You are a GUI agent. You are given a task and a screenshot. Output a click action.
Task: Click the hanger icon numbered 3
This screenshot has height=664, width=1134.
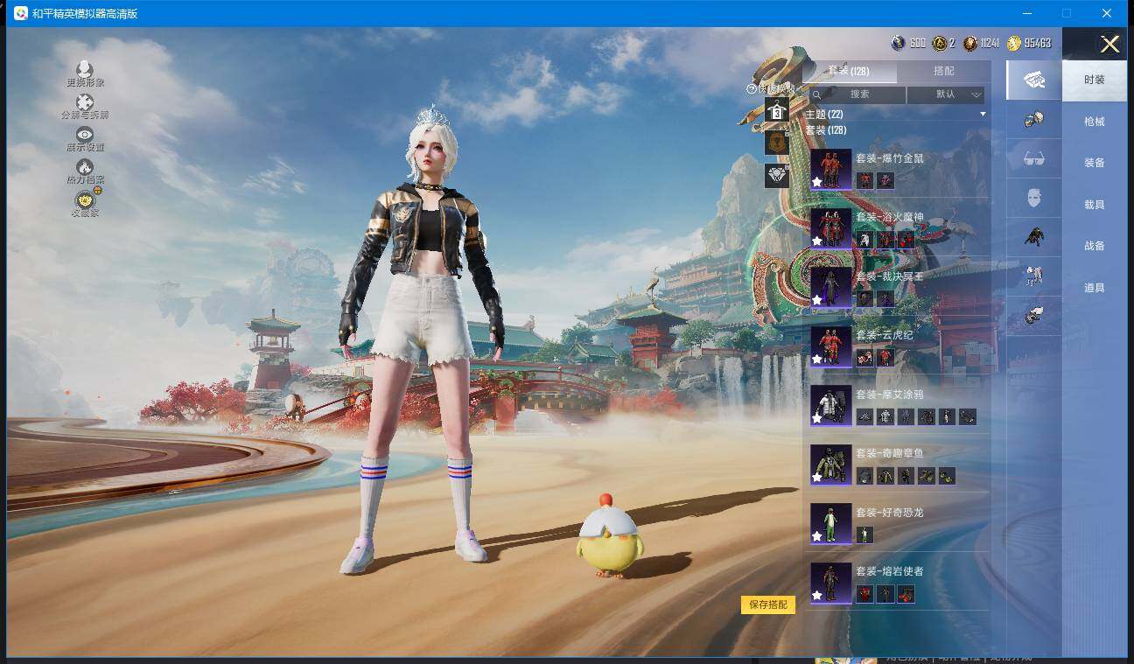[776, 111]
